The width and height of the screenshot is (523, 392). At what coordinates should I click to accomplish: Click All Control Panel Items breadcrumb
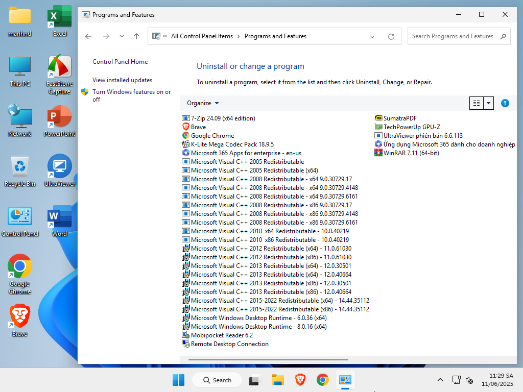coord(202,36)
